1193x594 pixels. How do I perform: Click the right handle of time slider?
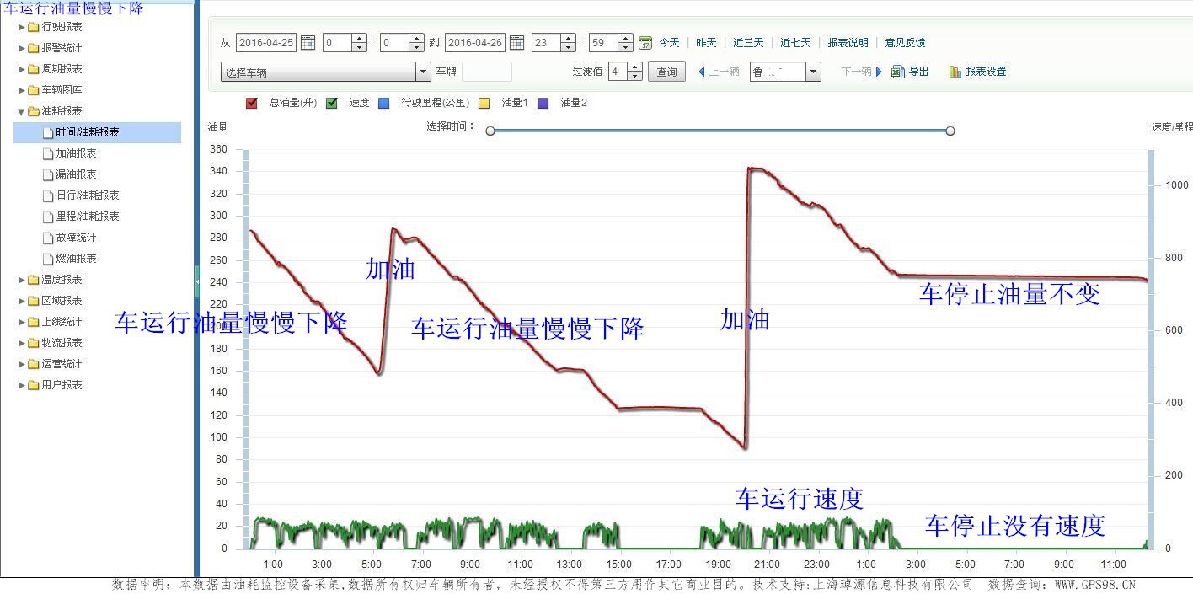[x=950, y=131]
